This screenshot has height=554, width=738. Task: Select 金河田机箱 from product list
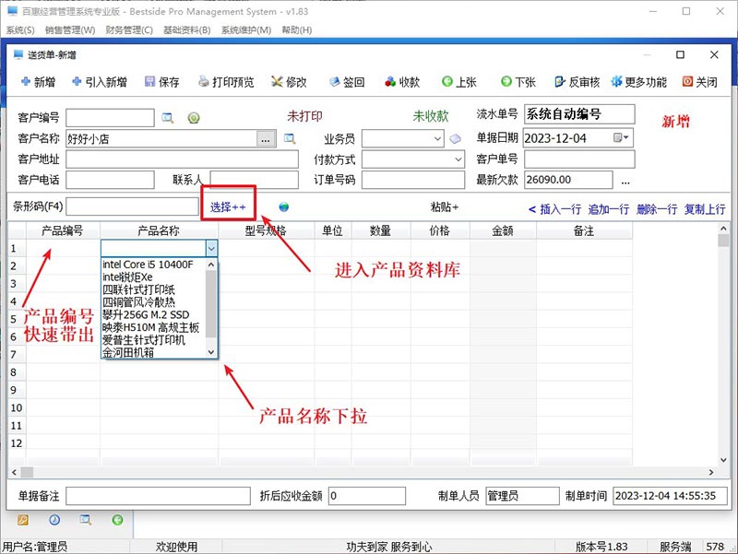coord(153,352)
